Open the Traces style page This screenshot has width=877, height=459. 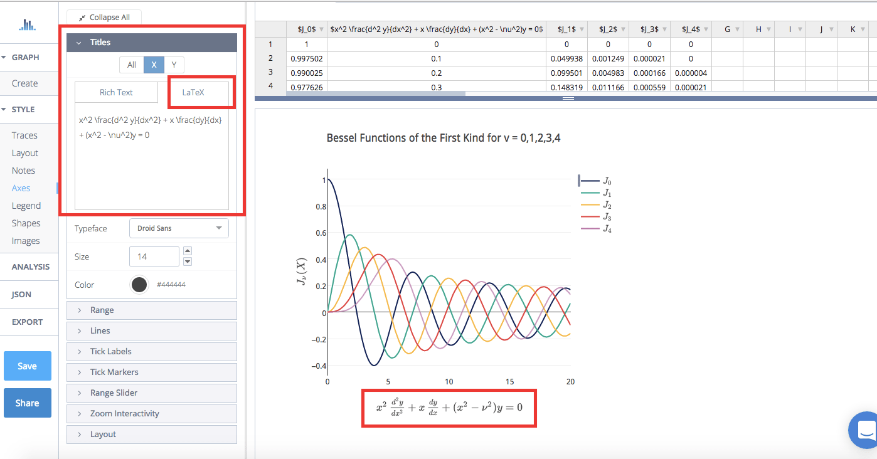[24, 135]
